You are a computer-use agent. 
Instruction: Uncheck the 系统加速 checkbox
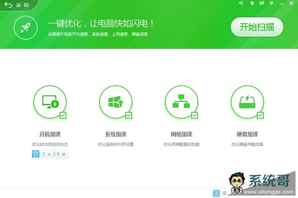(x=129, y=115)
